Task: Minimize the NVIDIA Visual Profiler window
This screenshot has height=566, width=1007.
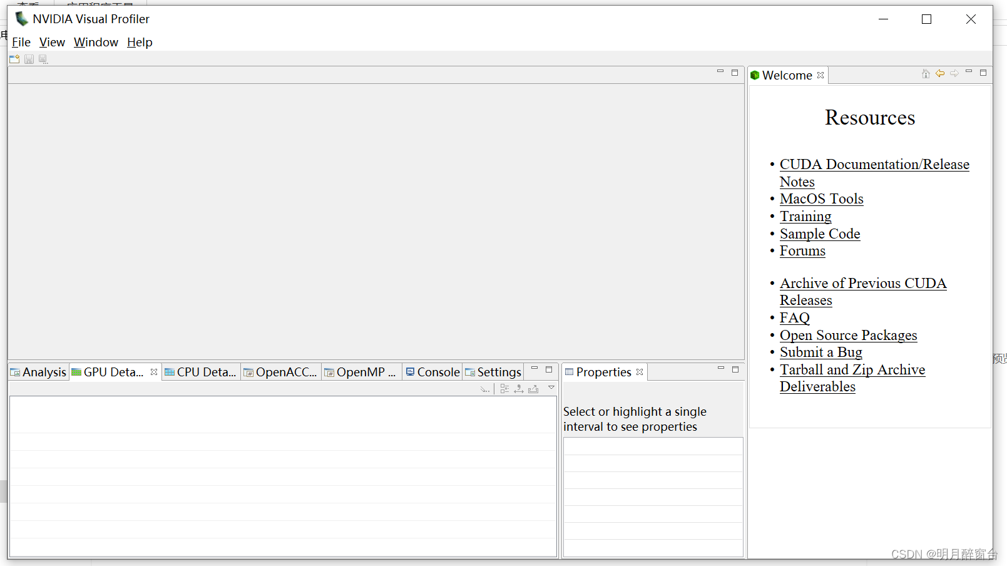Action: click(883, 19)
